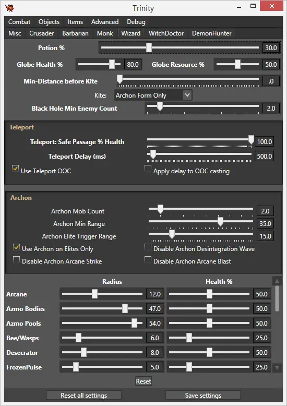Click the scroll down arrow in avoidance list

[277, 367]
